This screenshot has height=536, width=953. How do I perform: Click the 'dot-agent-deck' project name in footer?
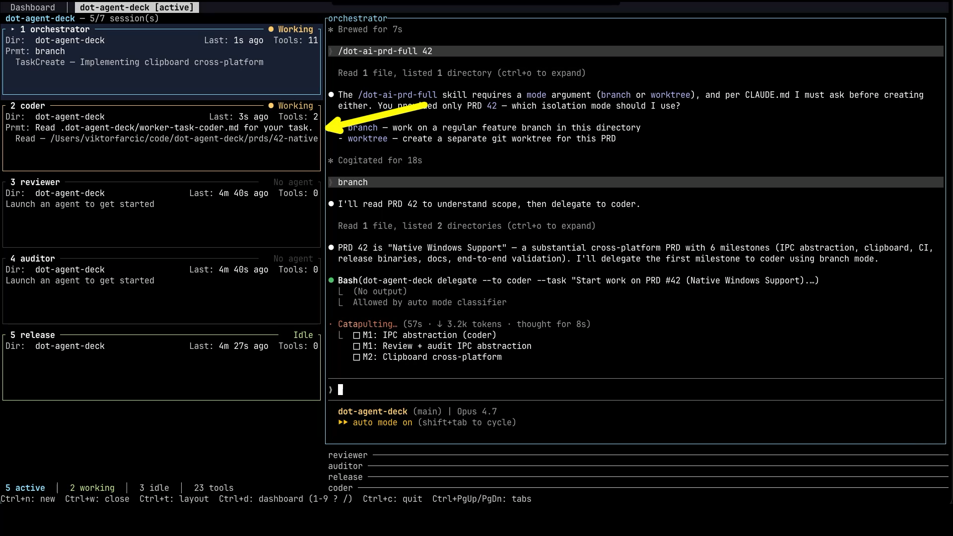373,411
